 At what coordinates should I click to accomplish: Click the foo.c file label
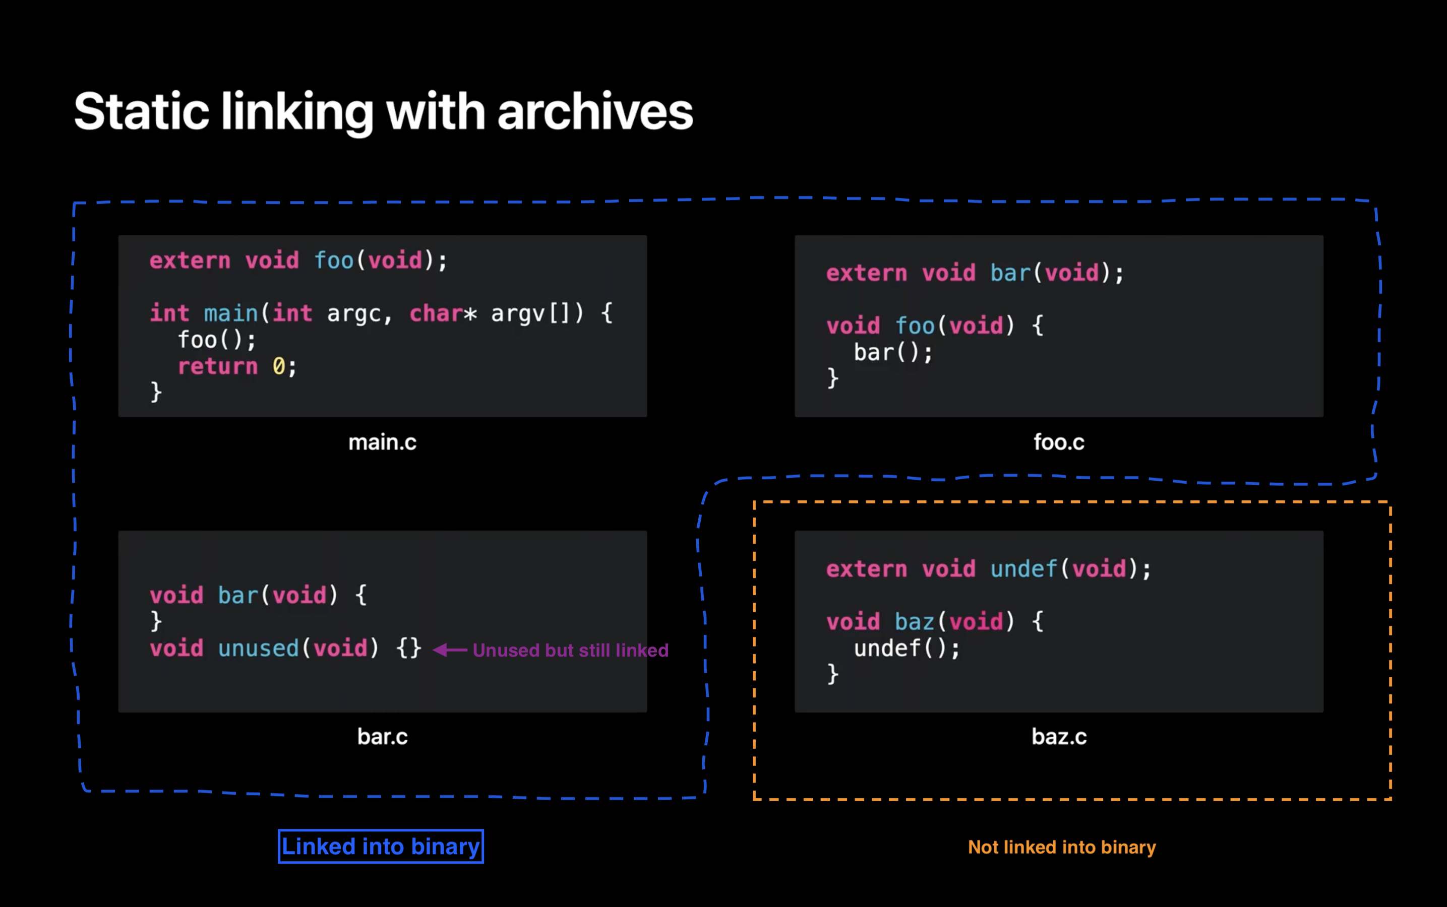1059,442
